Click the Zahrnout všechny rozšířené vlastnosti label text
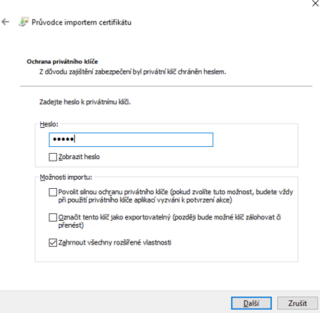Viewport: 320px width, 313px height. (x=115, y=243)
